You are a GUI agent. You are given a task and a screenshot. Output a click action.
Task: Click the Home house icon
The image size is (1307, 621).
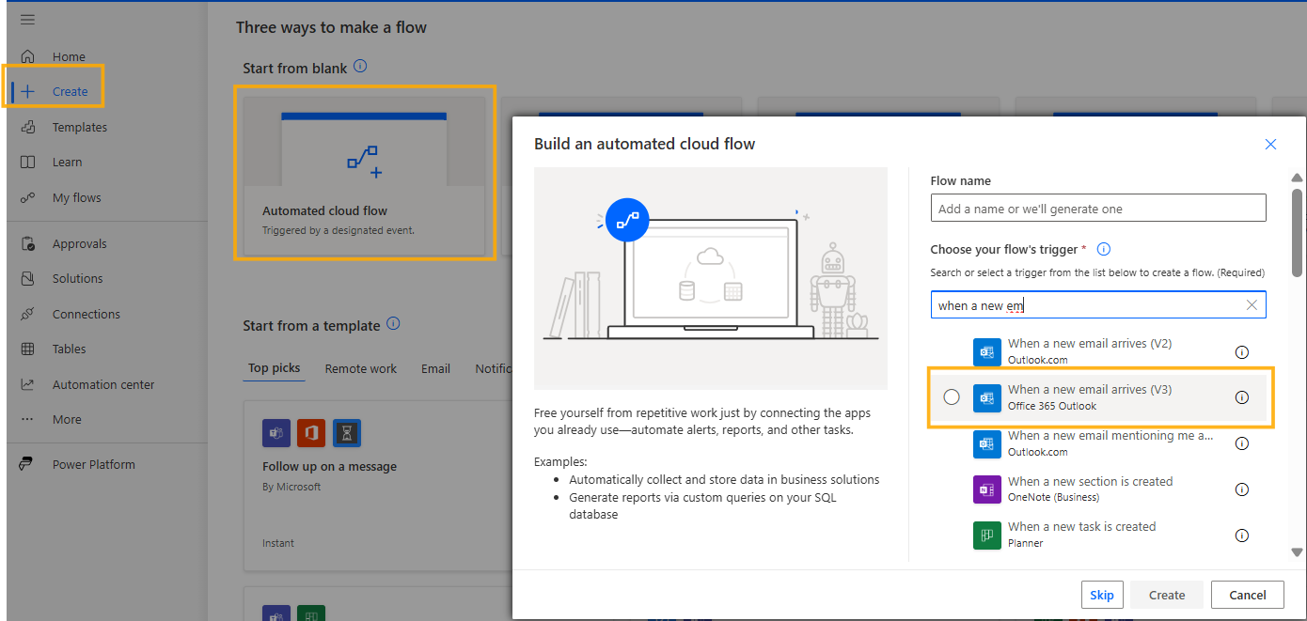point(28,56)
